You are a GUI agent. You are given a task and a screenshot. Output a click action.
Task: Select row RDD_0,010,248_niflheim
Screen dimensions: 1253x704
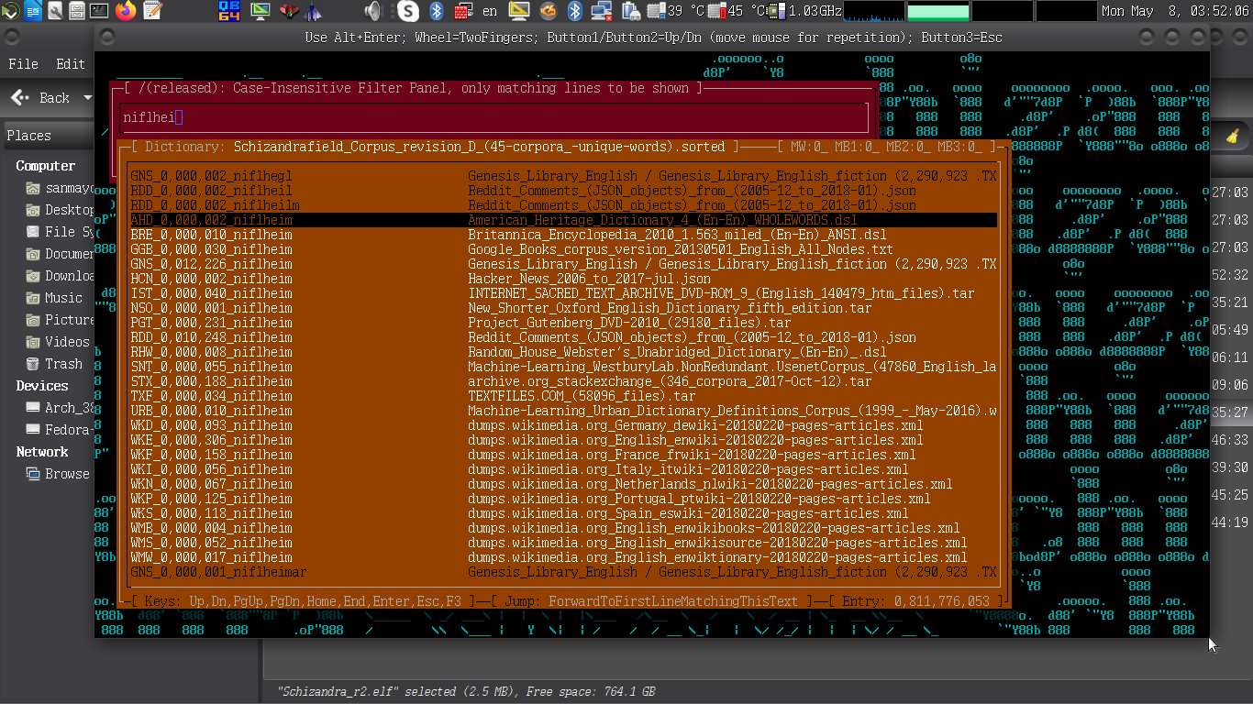coord(563,337)
